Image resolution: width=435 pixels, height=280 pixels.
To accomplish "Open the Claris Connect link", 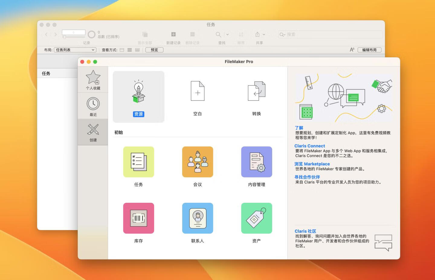I will (x=310, y=146).
